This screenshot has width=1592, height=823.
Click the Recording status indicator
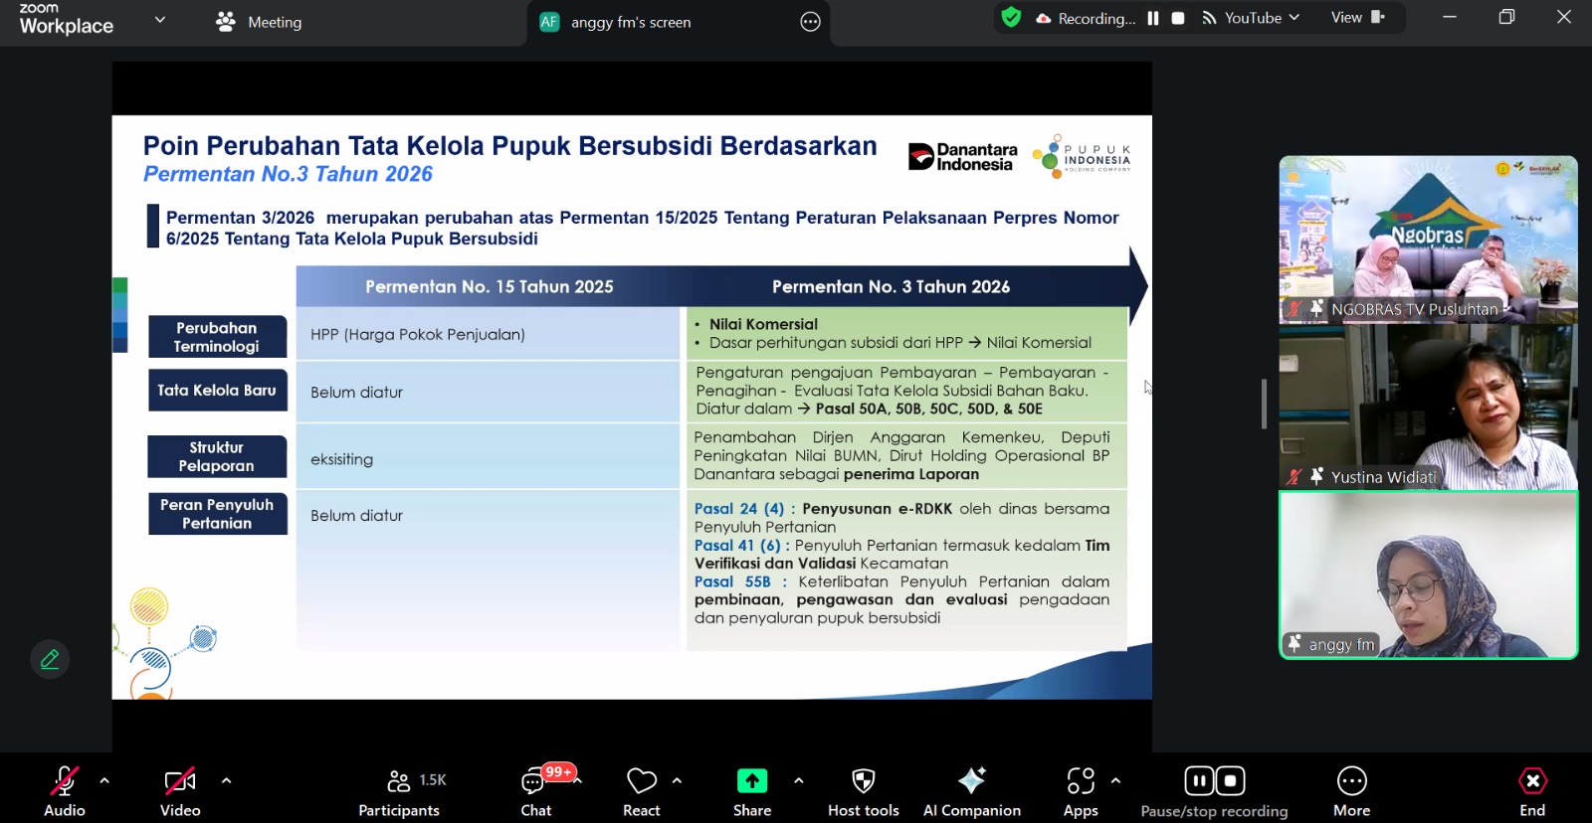tap(1087, 18)
